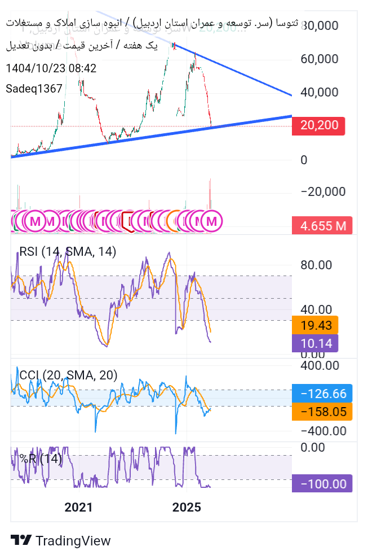Click the 2025 label on time axis
Viewport: 368px width, 559px height.
coord(187,507)
